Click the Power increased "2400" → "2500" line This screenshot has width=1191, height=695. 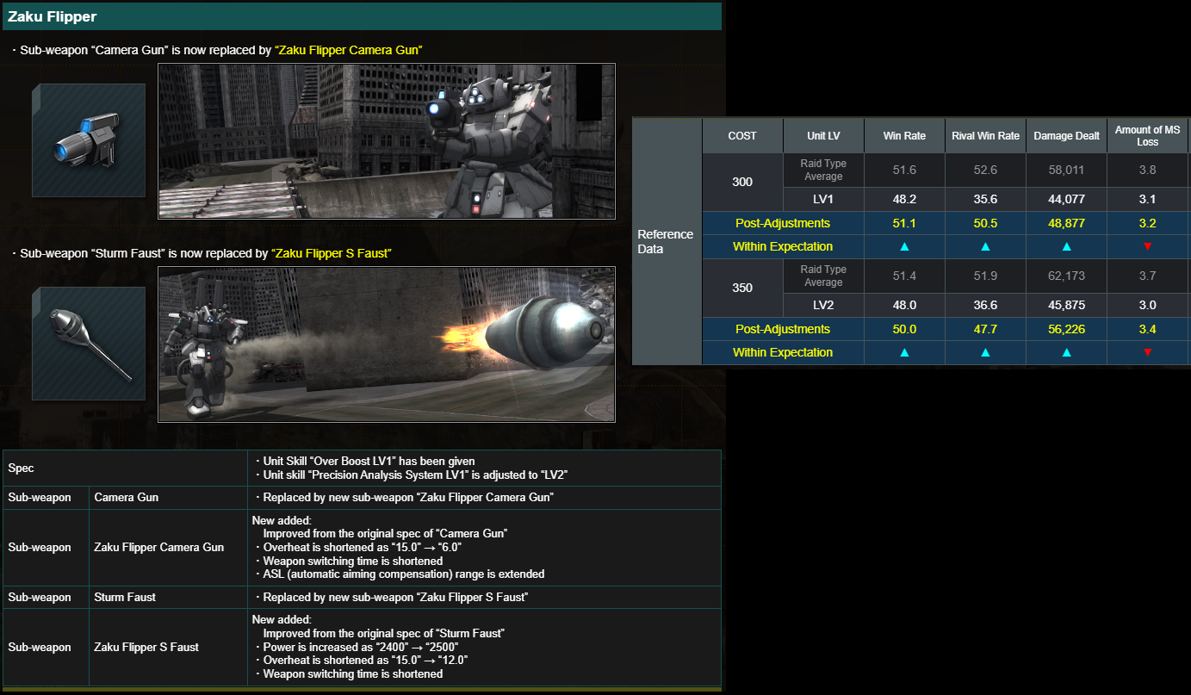357,647
